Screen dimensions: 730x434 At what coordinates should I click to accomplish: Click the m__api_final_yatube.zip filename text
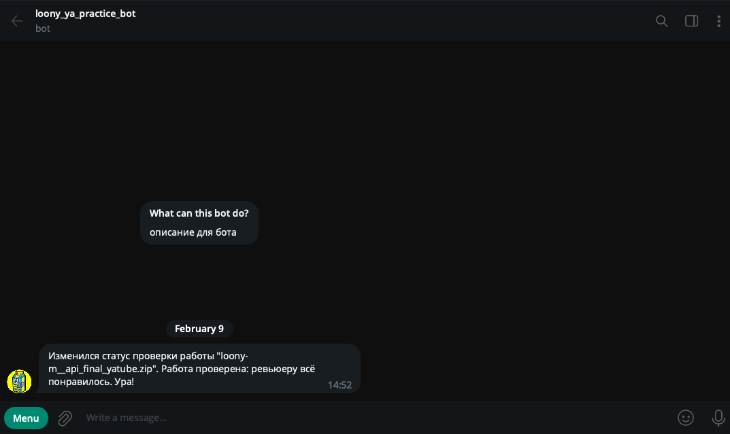pyautogui.click(x=103, y=369)
